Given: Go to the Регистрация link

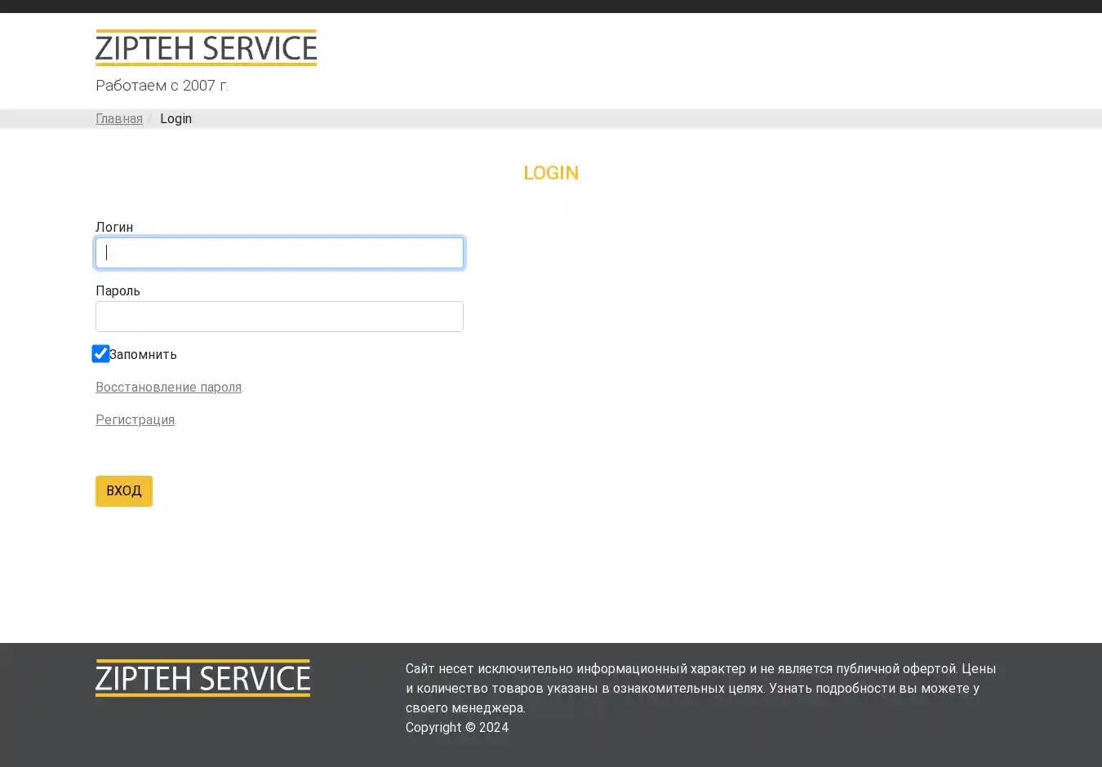Looking at the screenshot, I should pos(135,420).
